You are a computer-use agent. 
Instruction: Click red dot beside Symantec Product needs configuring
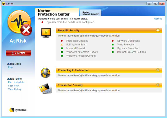(x=42, y=22)
